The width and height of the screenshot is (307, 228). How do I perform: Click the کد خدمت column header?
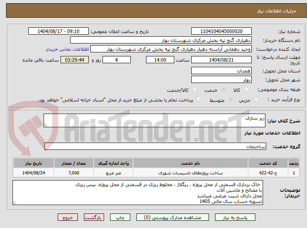268,163
